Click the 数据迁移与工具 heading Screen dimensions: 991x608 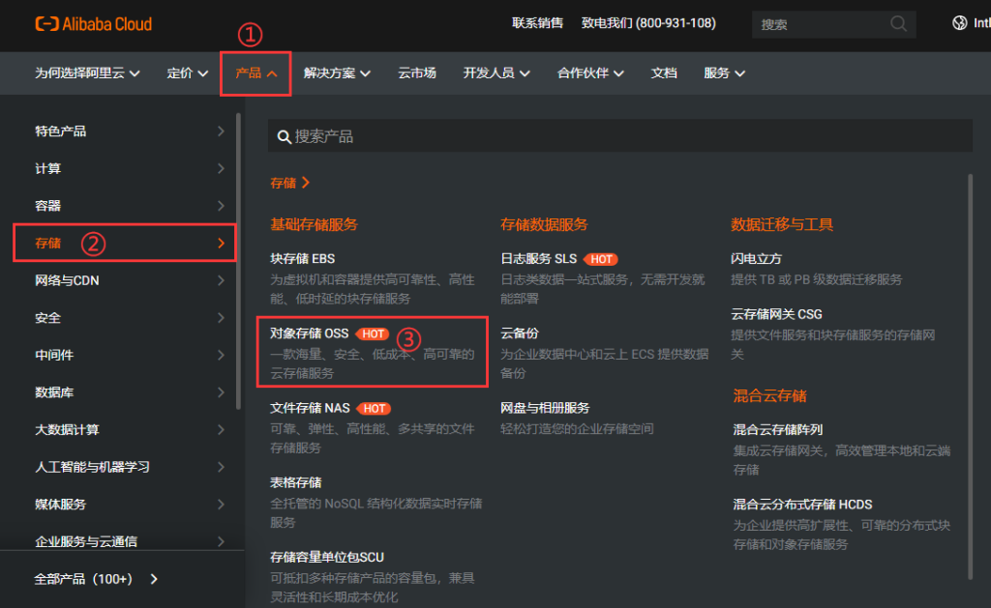pyautogui.click(x=782, y=225)
